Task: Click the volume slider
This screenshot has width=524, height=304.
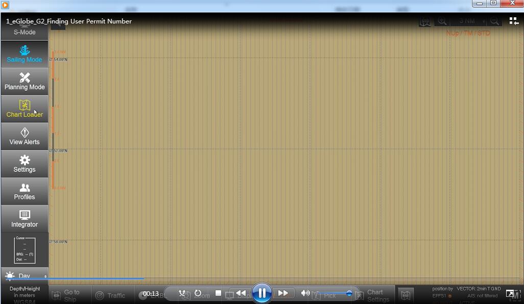Action: coord(334,293)
